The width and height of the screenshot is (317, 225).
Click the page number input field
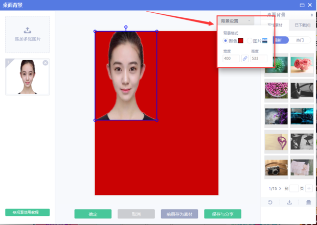pos(294,188)
